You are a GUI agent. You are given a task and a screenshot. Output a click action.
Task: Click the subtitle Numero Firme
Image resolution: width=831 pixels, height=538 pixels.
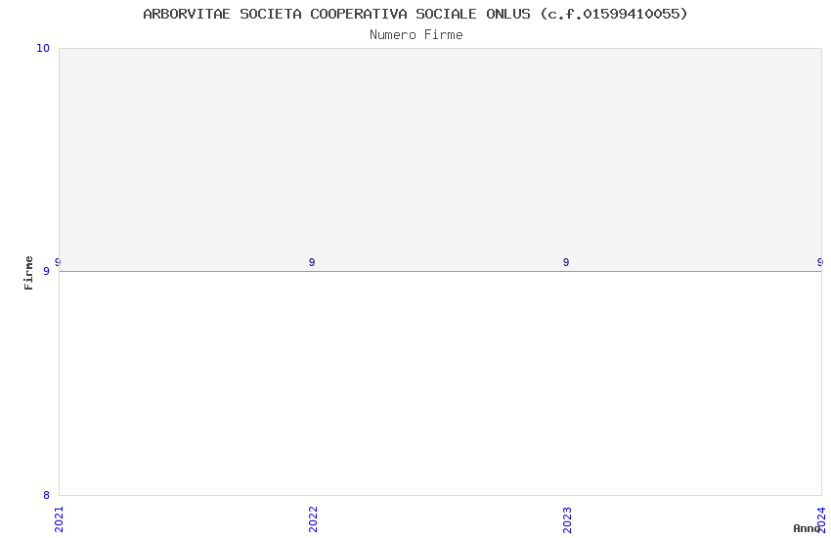[416, 35]
